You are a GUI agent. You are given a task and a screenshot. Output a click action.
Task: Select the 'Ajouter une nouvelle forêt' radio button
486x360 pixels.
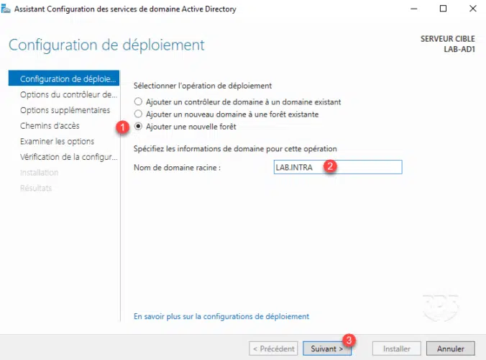[x=138, y=126]
